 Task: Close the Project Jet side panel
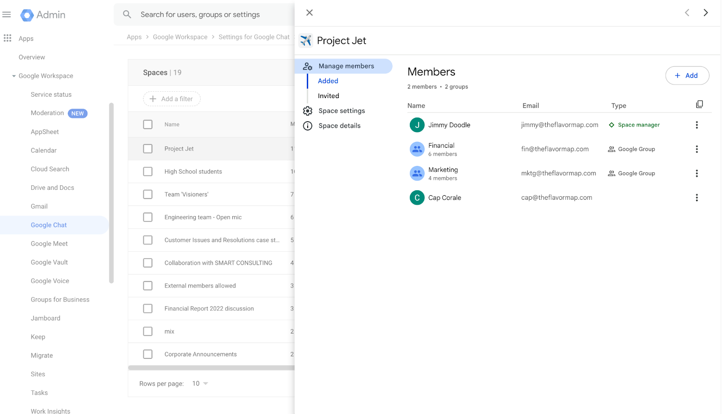pos(310,13)
